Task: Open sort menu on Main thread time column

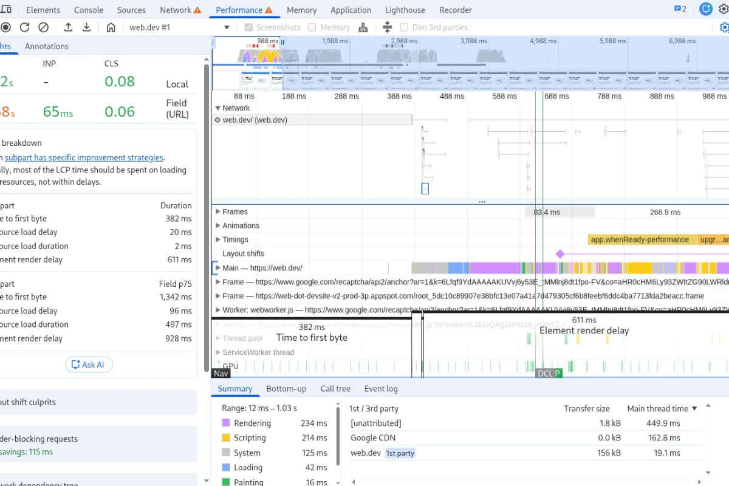Action: point(694,409)
